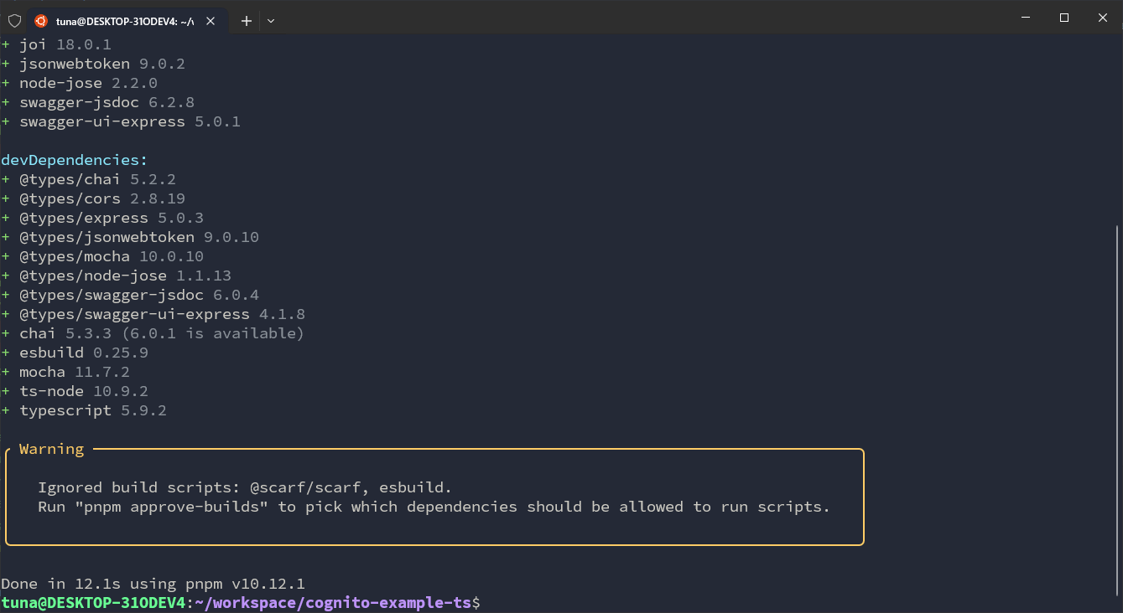Click the swagger-ui-express 5.0.1 line
The image size is (1123, 613).
tap(129, 121)
